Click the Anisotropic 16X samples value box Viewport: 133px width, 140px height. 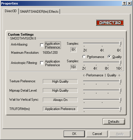click(74, 67)
